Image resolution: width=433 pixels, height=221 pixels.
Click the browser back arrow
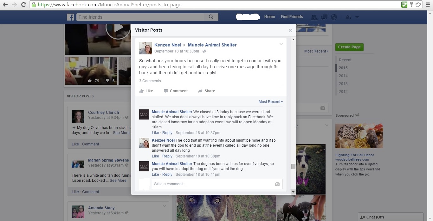coord(5,5)
